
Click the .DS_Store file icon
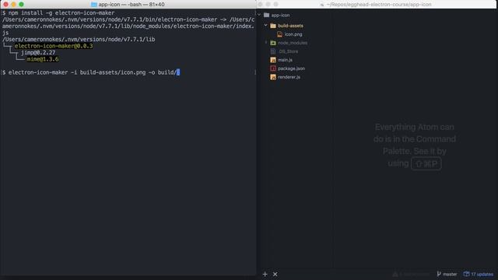coord(273,51)
